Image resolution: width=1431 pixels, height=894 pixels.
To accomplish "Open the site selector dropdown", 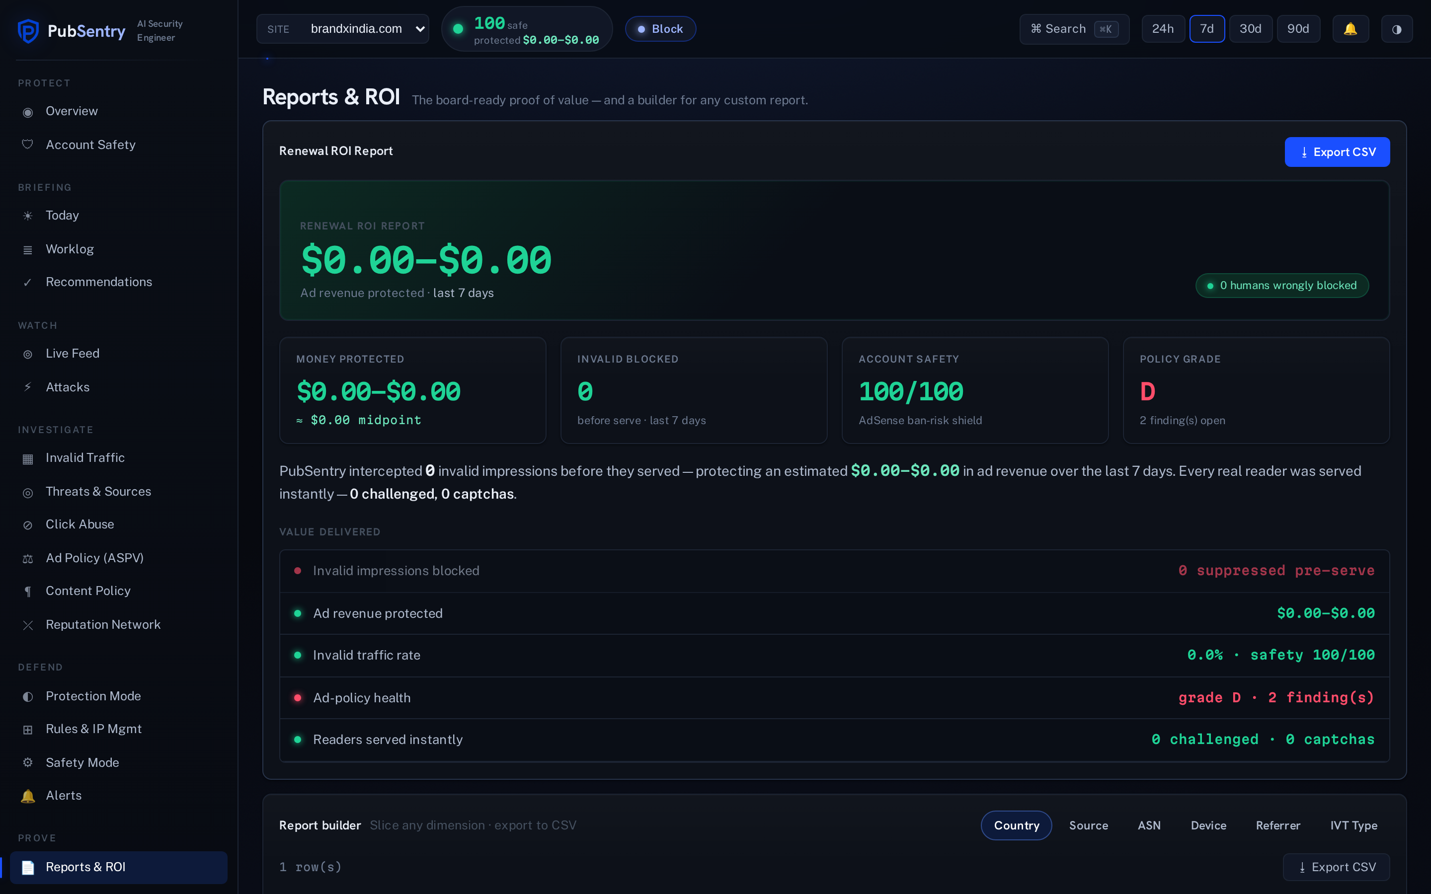I will [x=343, y=29].
